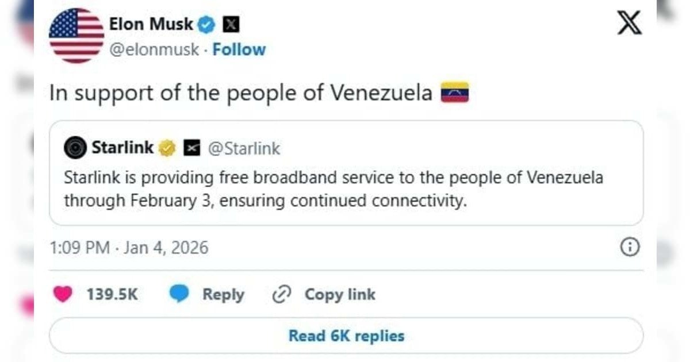Click the SpaceX affiliate badge beside Starlink
This screenshot has width=690, height=362.
click(191, 148)
